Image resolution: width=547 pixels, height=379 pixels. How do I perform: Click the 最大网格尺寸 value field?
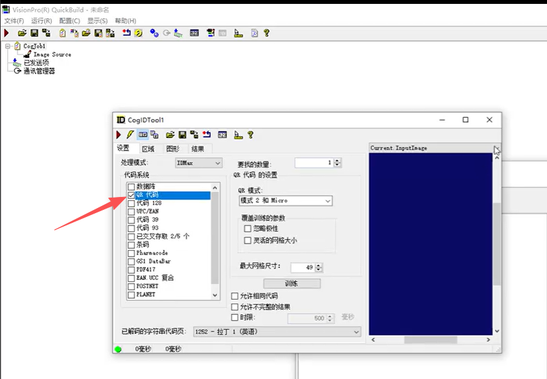303,268
